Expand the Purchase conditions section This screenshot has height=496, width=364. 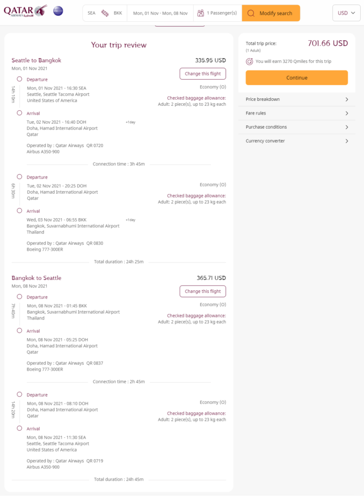click(x=297, y=127)
